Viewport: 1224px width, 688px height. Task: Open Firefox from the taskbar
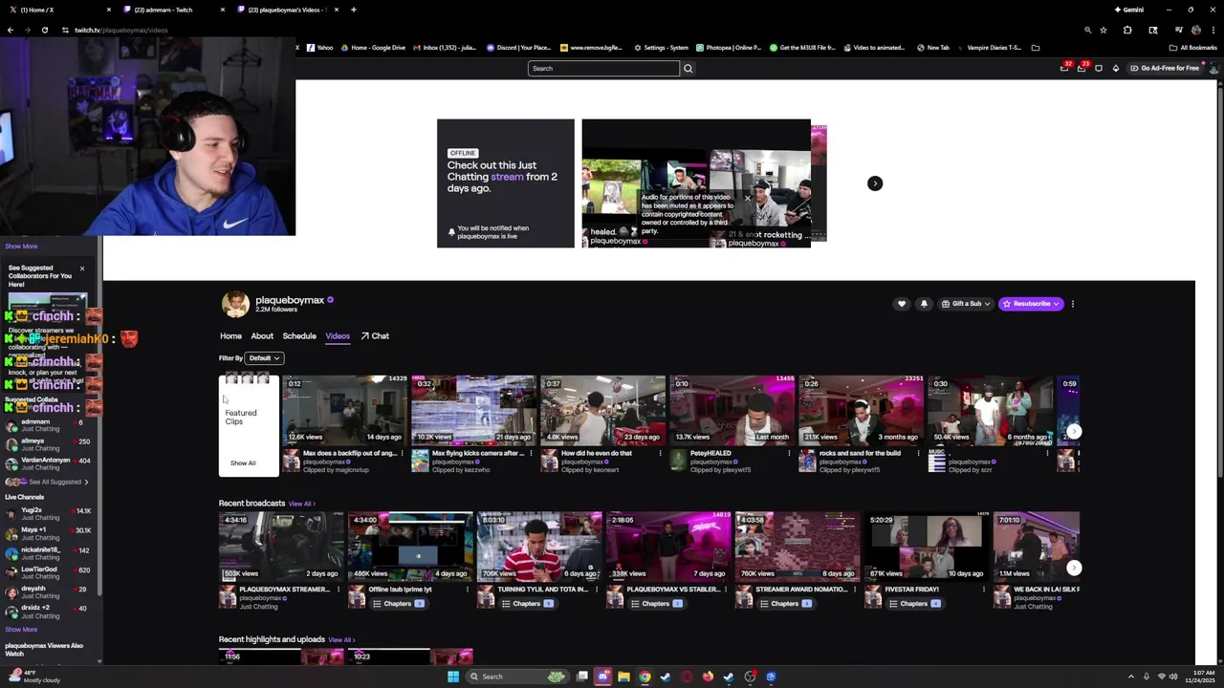click(x=708, y=677)
